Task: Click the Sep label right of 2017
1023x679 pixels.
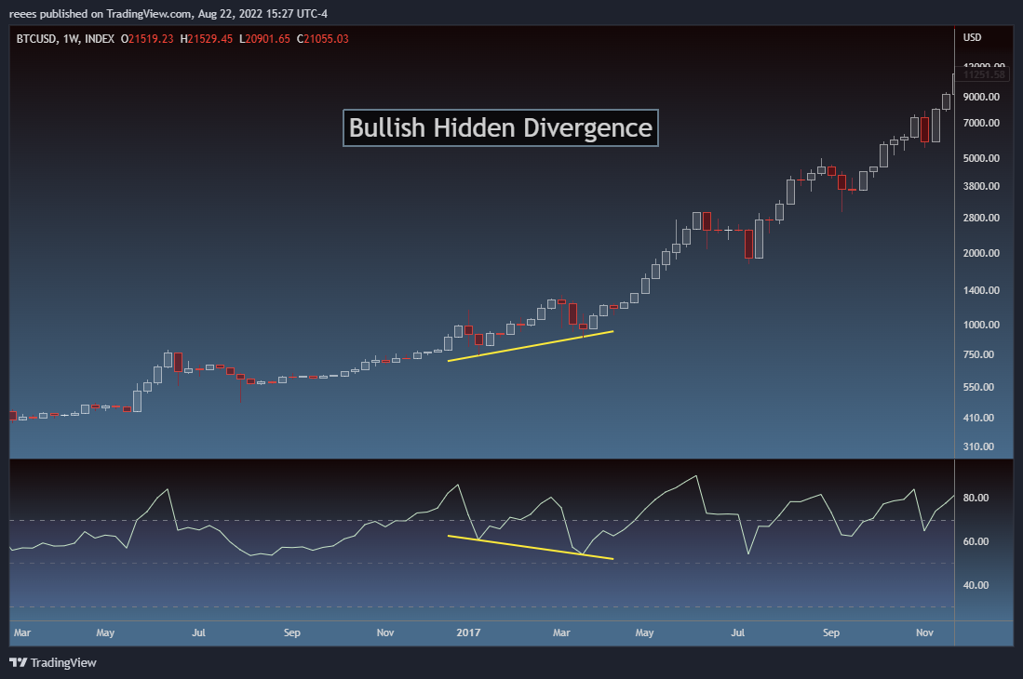Action: click(x=831, y=632)
